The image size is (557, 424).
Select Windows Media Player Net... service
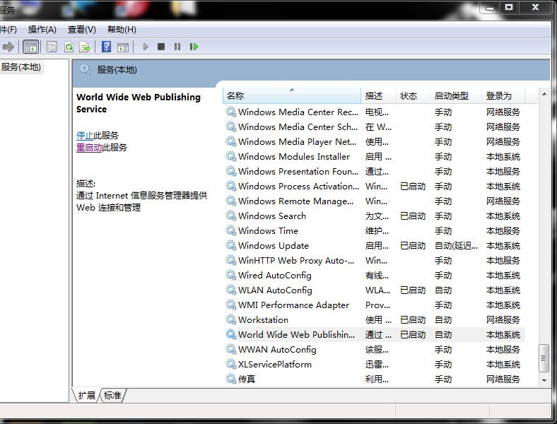coord(297,142)
